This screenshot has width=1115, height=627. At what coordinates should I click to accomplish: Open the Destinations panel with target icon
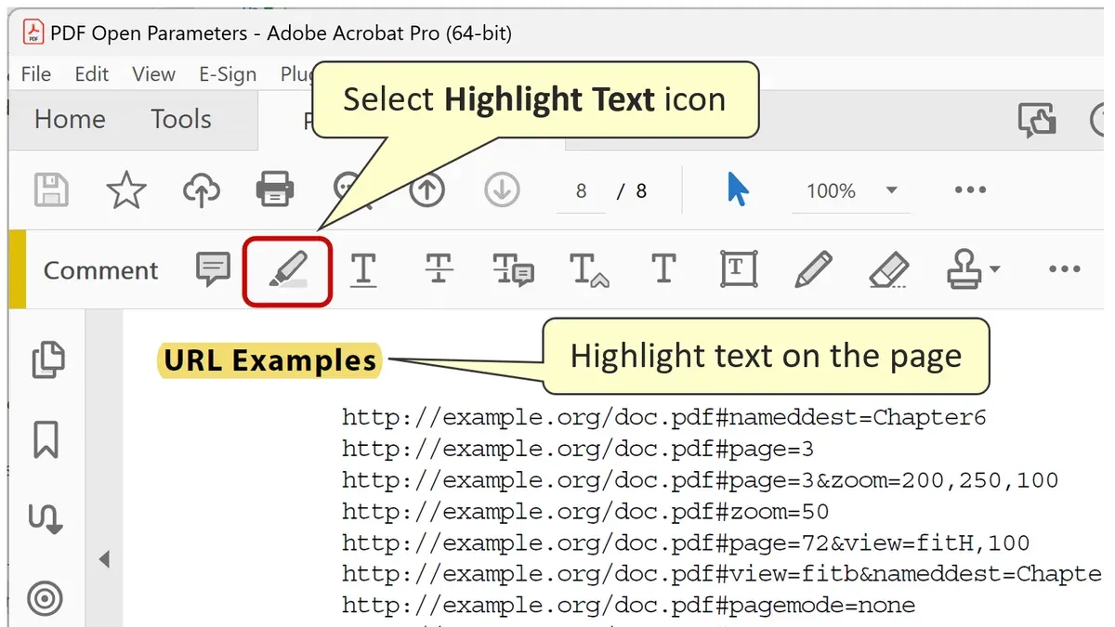point(46,598)
